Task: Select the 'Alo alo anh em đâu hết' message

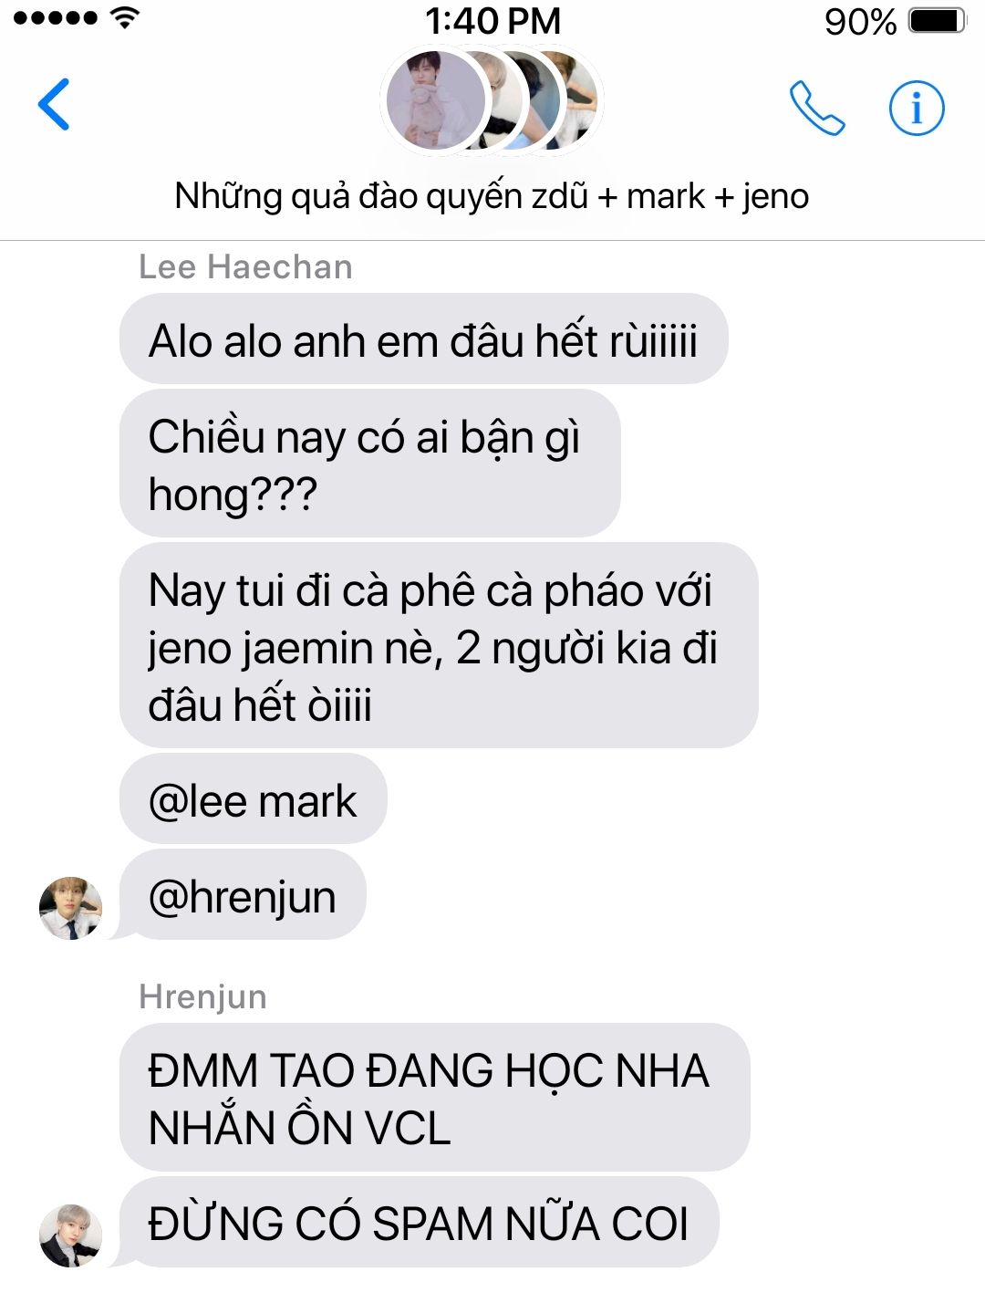Action: 423,339
